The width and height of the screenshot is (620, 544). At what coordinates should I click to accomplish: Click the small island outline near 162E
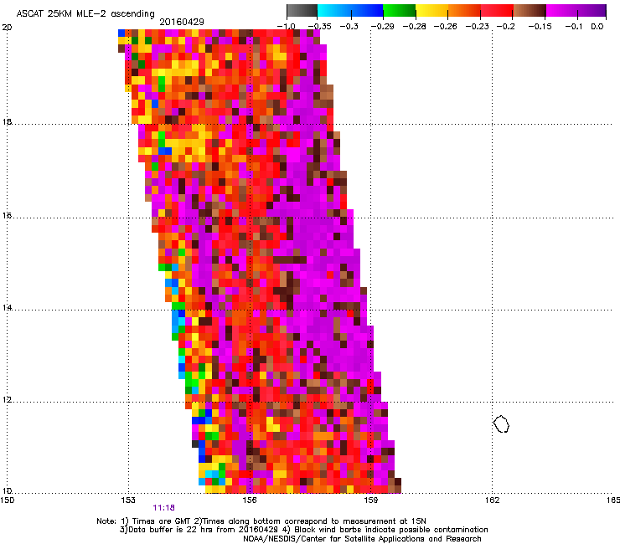point(501,423)
